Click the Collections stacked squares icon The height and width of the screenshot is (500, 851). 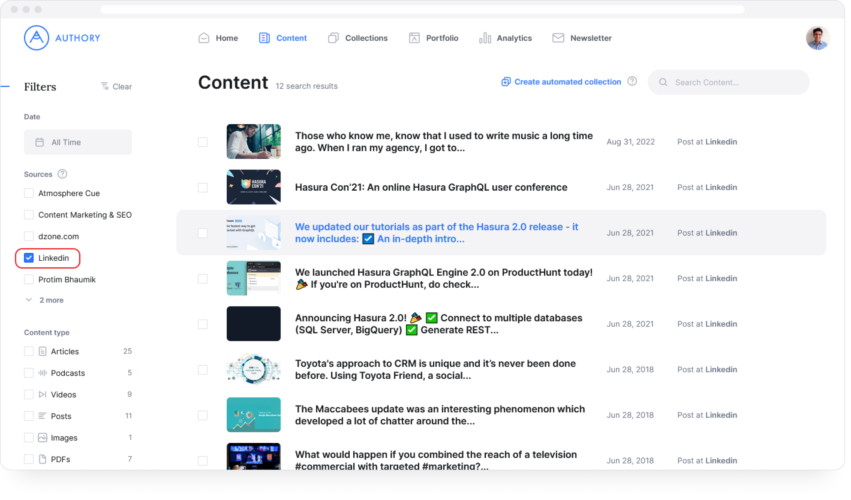click(x=333, y=38)
